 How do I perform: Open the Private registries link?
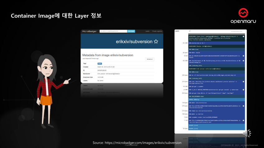click(x=157, y=31)
